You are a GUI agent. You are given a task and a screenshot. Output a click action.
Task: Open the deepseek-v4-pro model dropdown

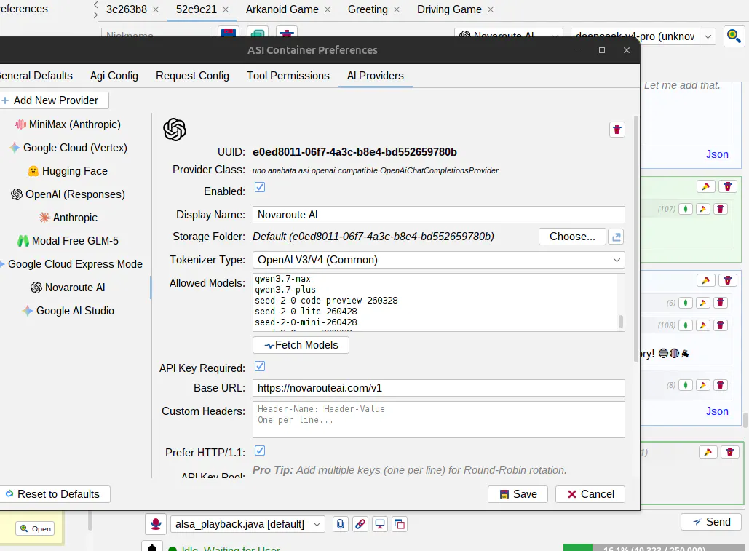pyautogui.click(x=708, y=36)
